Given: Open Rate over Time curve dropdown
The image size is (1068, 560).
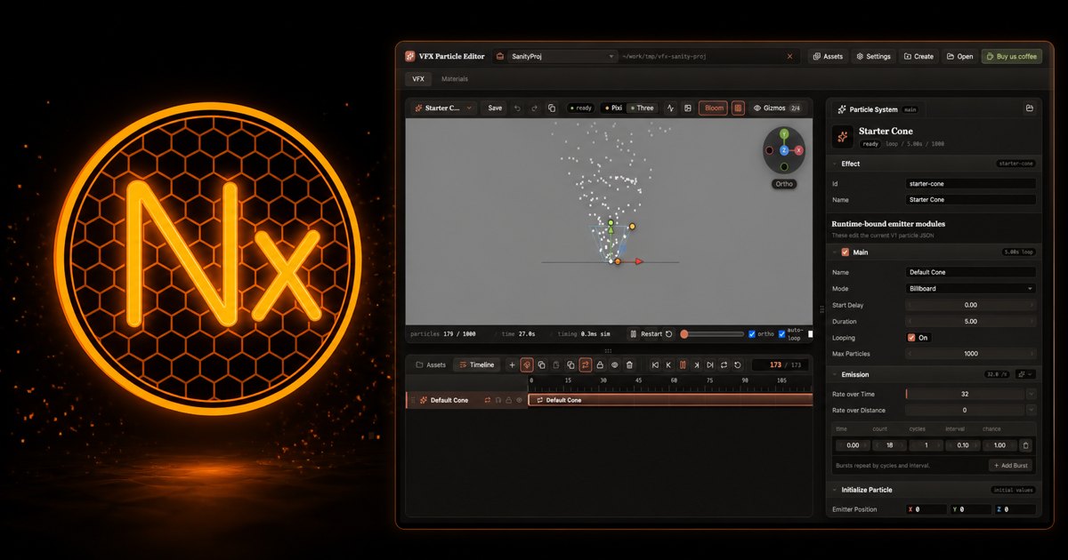Looking at the screenshot, I should (1031, 394).
